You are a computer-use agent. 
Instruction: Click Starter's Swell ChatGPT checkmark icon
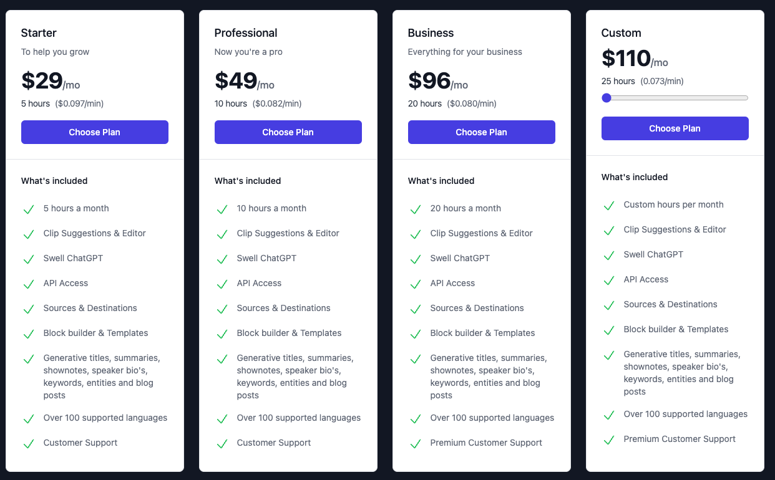28,259
